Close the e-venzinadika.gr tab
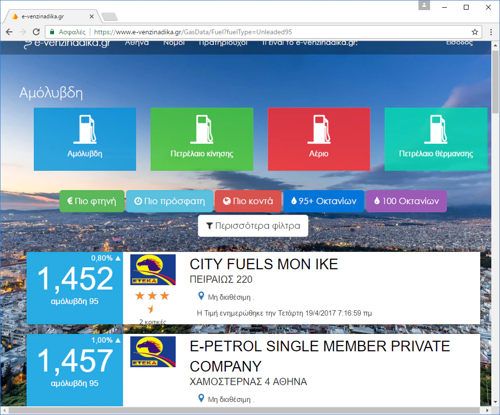The width and height of the screenshot is (500, 415). tap(92, 16)
